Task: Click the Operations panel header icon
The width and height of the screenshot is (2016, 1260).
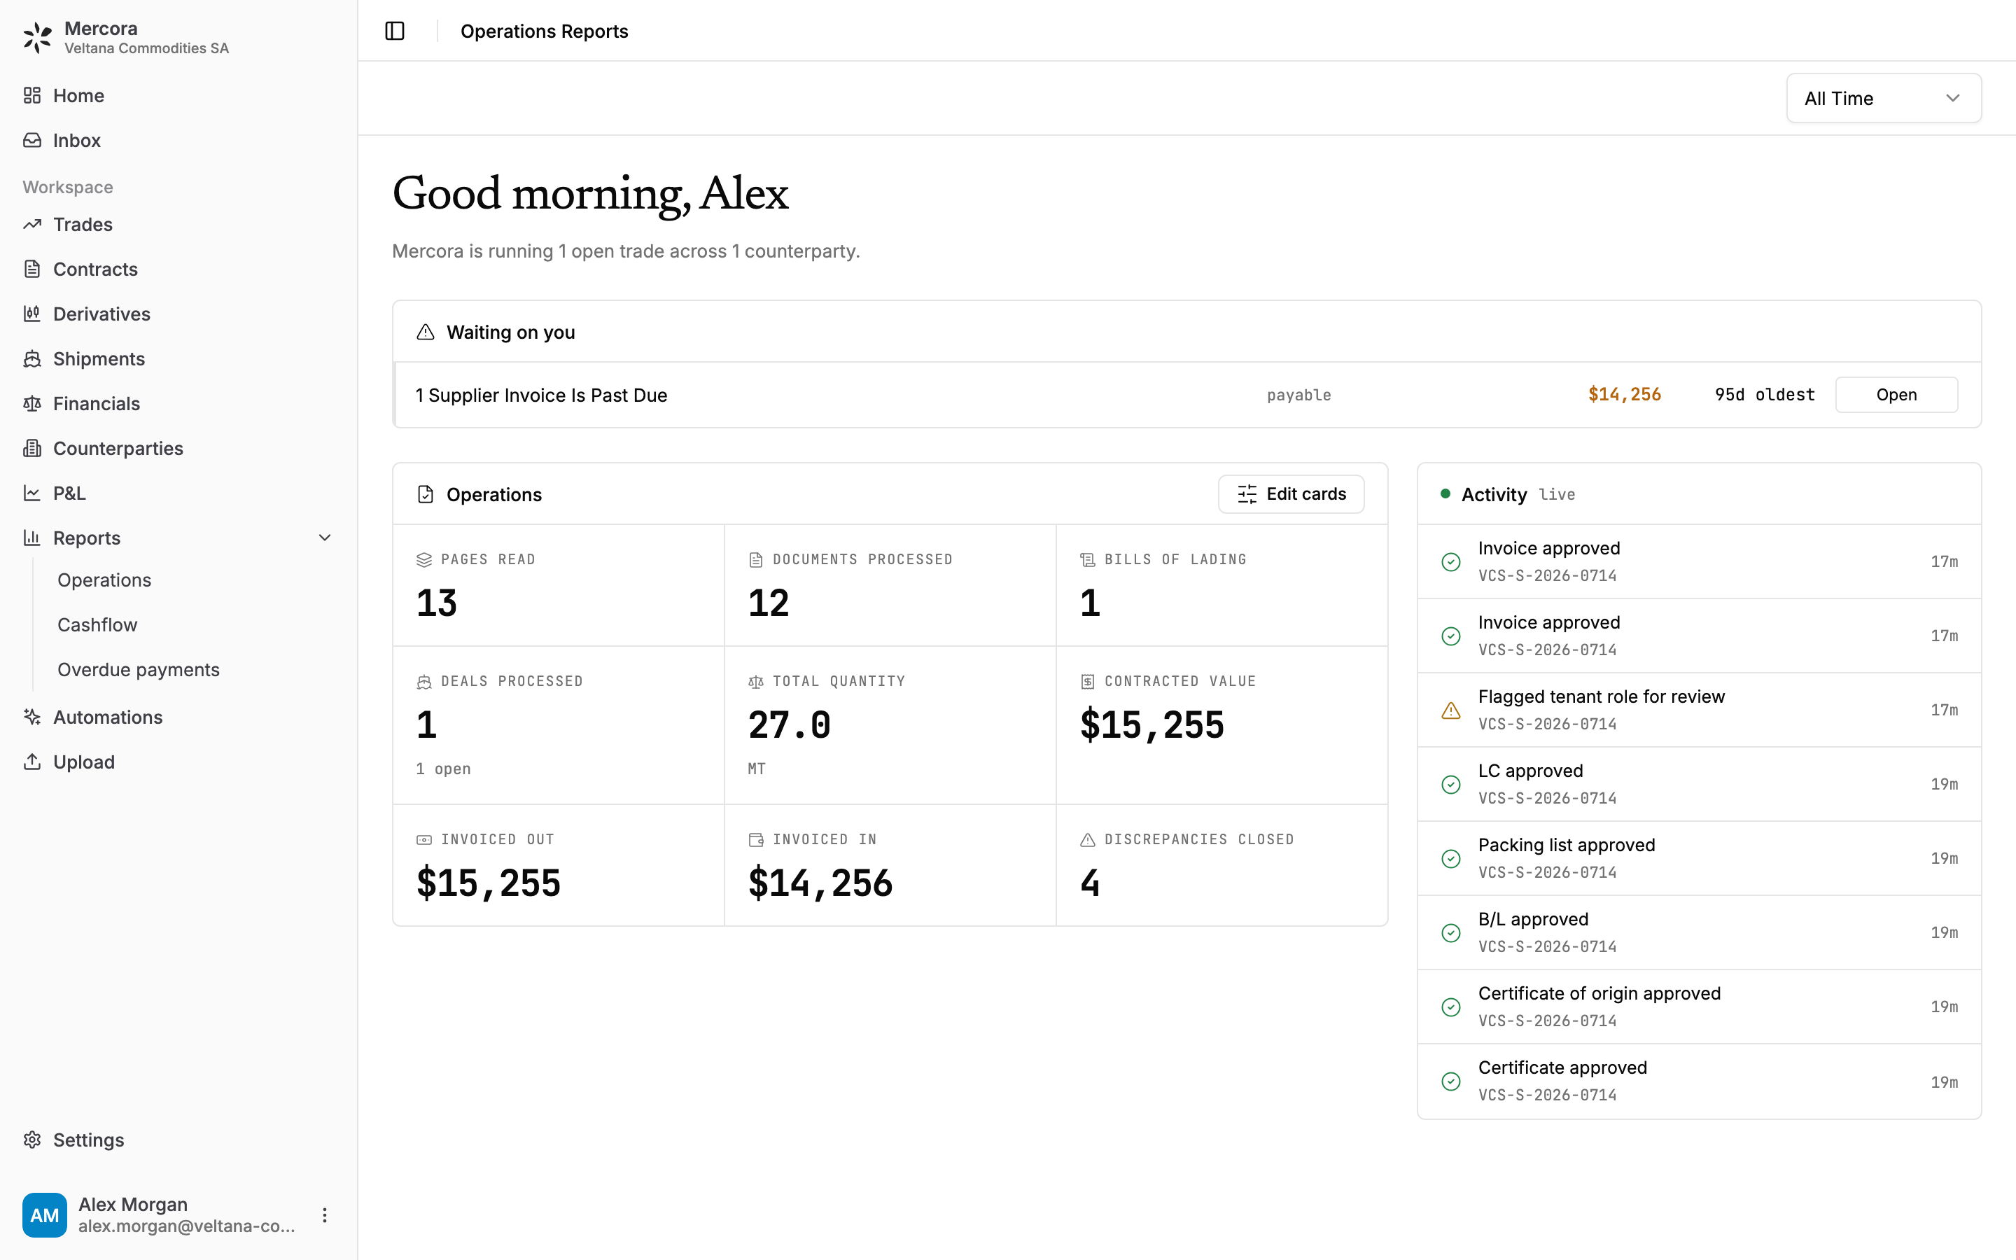Action: tap(426, 494)
